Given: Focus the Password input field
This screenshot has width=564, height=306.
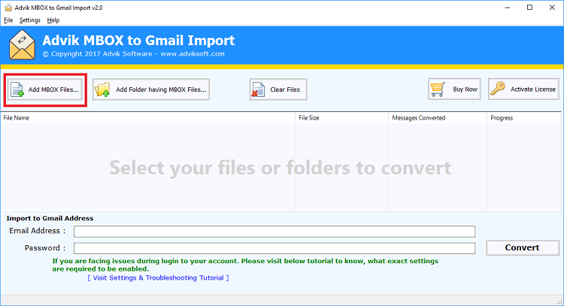Looking at the screenshot, I should pyautogui.click(x=274, y=248).
